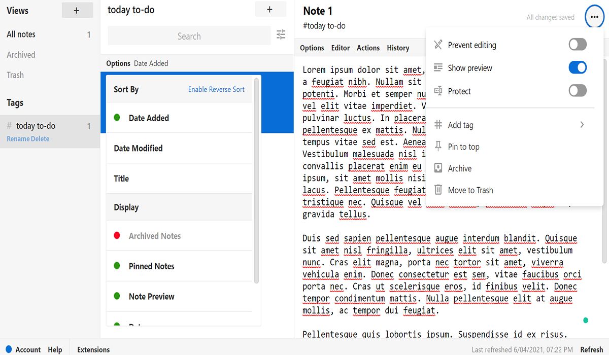Select Date Modified sort option
The height and width of the screenshot is (355, 609).
tap(138, 148)
